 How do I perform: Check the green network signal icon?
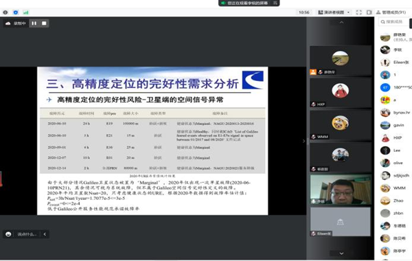(x=26, y=12)
